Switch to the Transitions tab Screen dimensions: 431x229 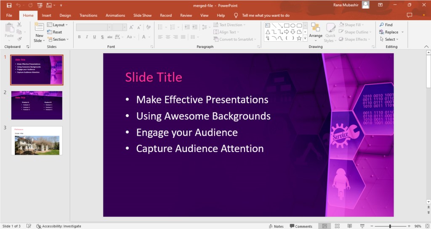pyautogui.click(x=88, y=16)
